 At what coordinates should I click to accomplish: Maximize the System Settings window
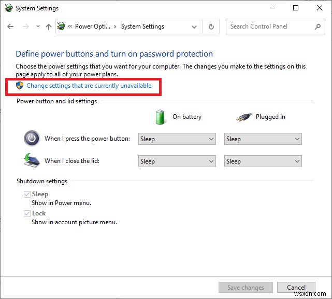click(x=296, y=8)
